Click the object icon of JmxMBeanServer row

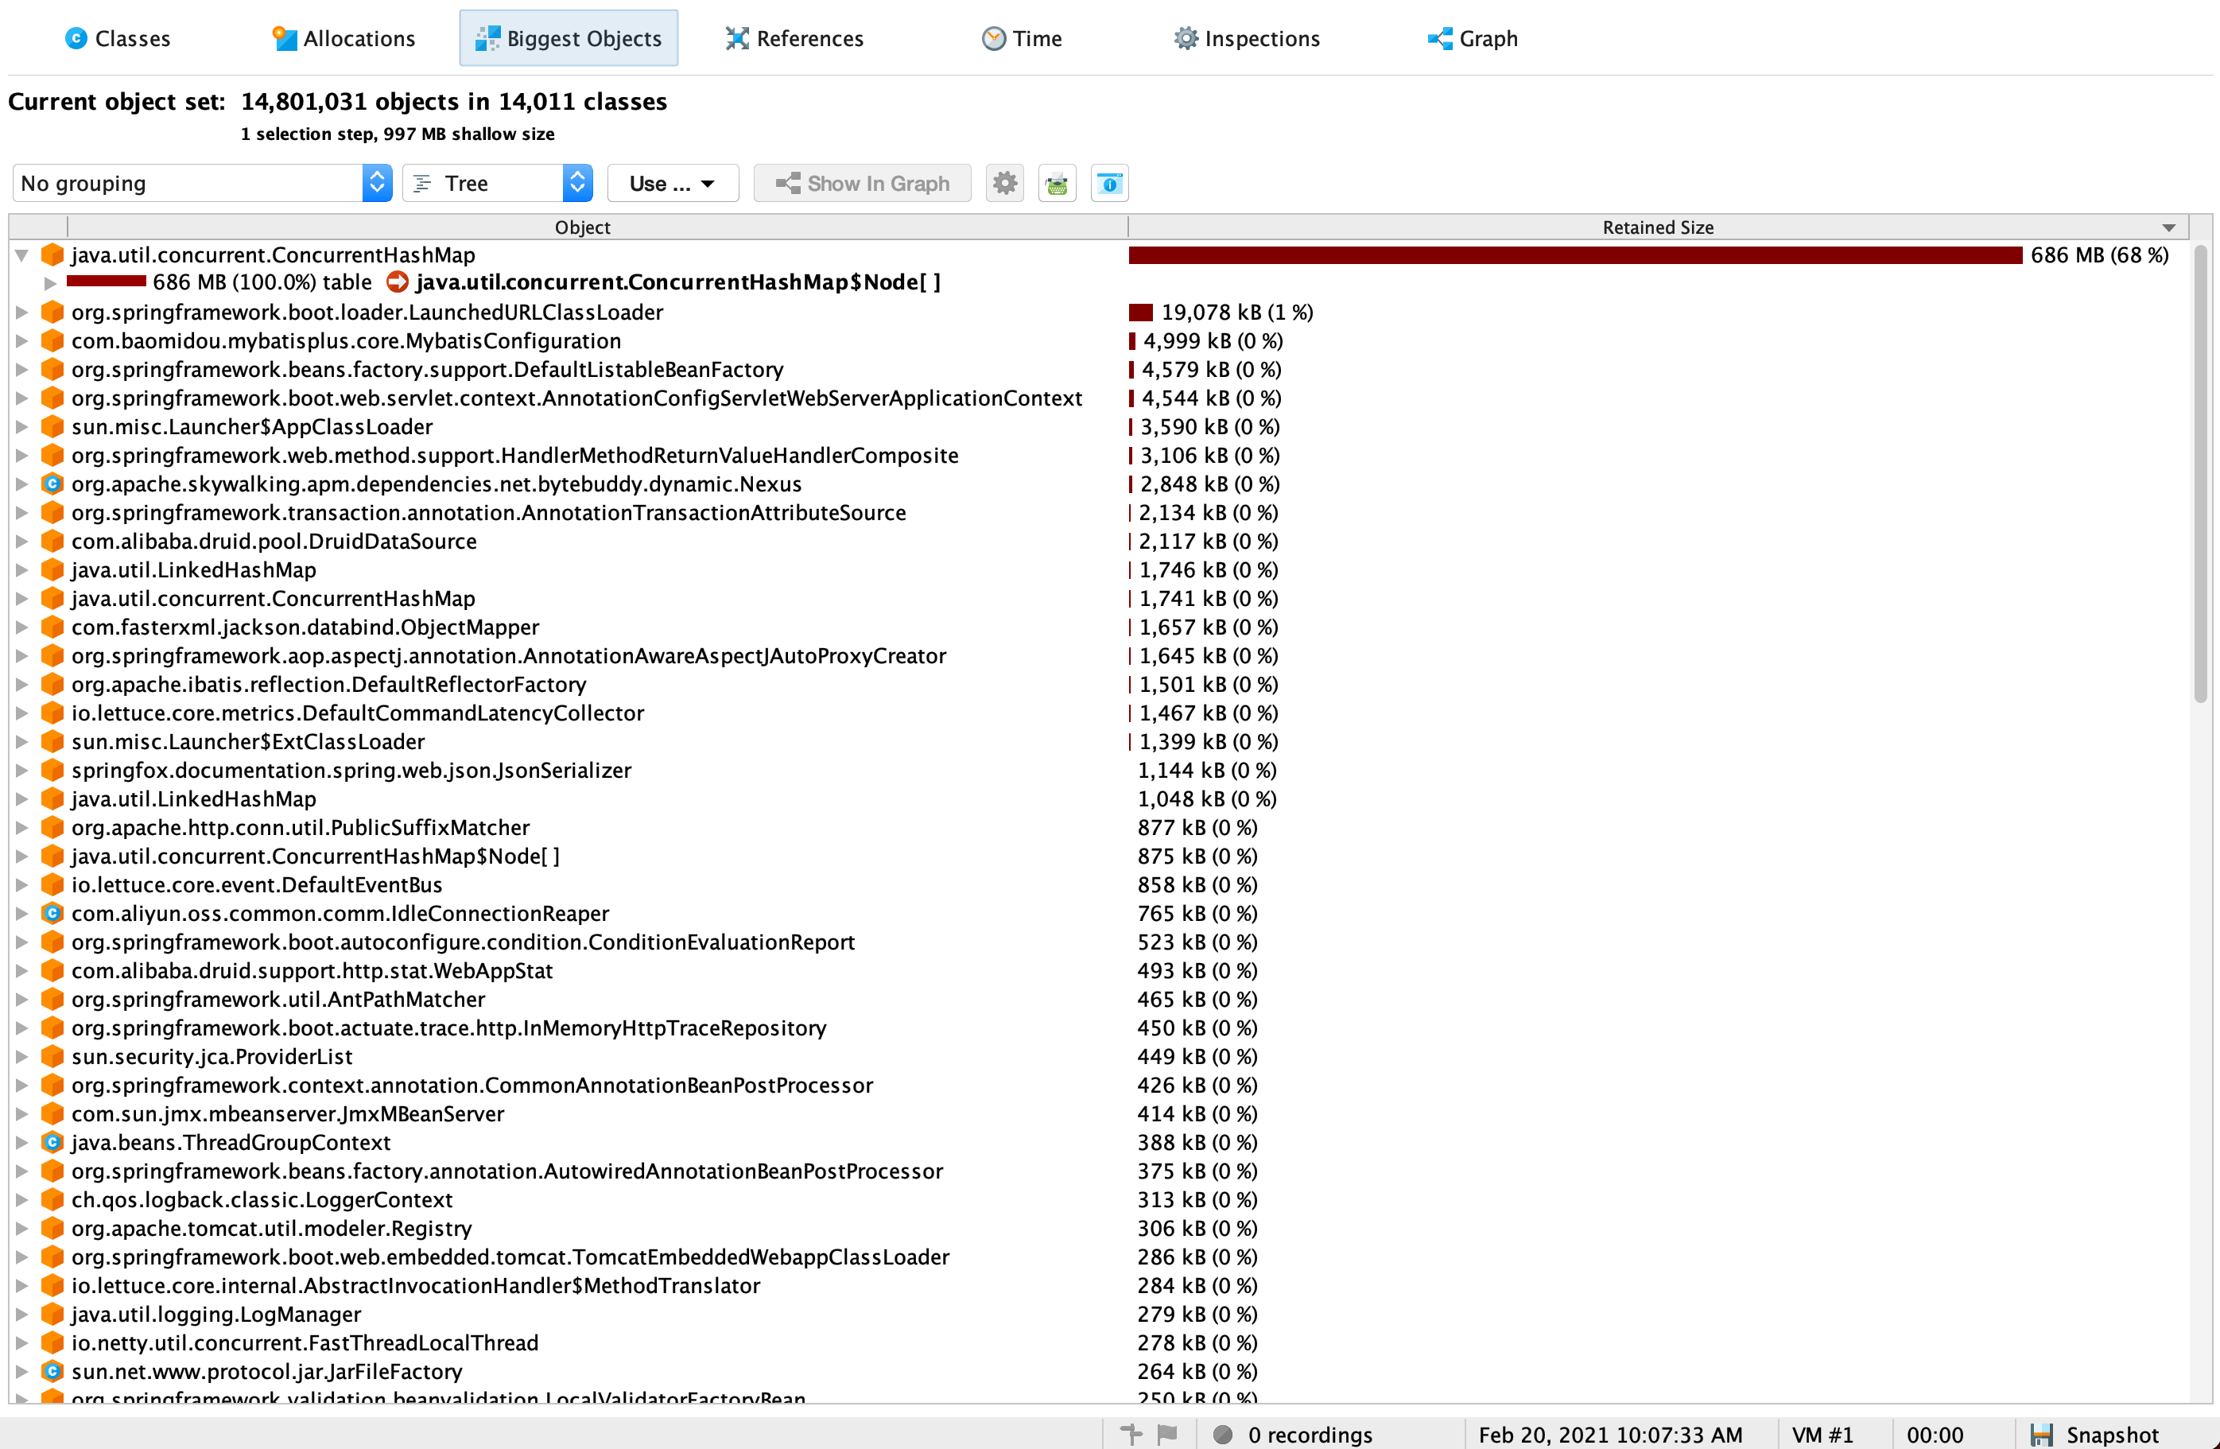pyautogui.click(x=52, y=1114)
